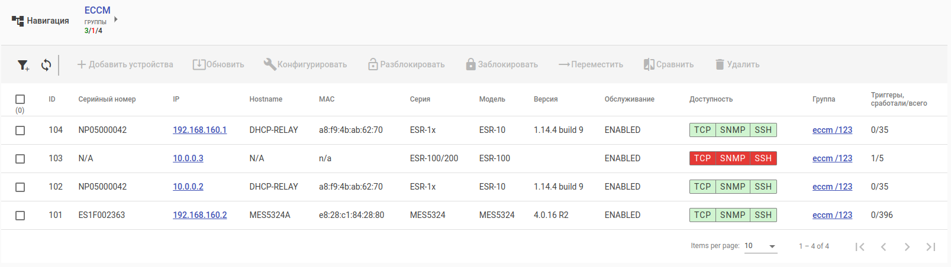Image resolution: width=951 pixels, height=267 pixels.
Task: Click the Configure wrench icon
Action: (270, 64)
